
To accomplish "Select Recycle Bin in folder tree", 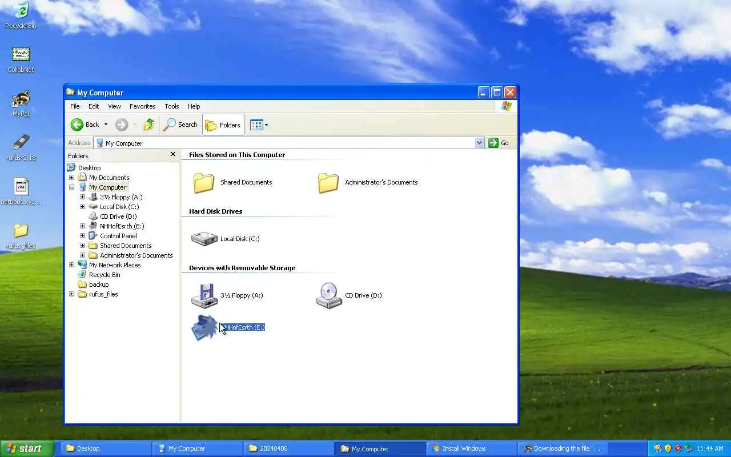I will tap(104, 275).
